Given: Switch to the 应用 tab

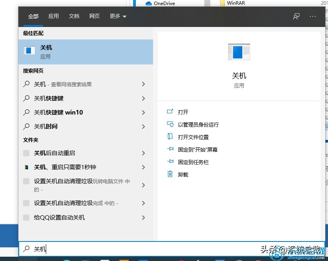Looking at the screenshot, I should 54,16.
